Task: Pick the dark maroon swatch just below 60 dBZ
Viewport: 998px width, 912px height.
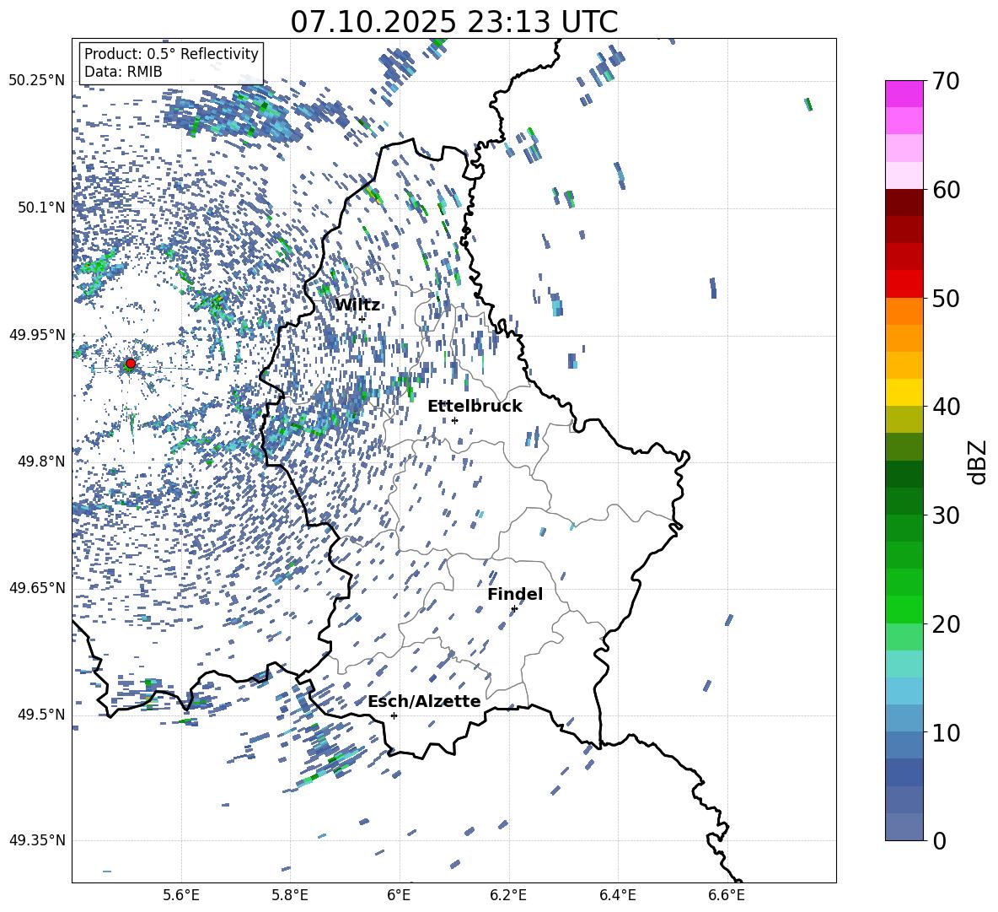Action: (904, 202)
